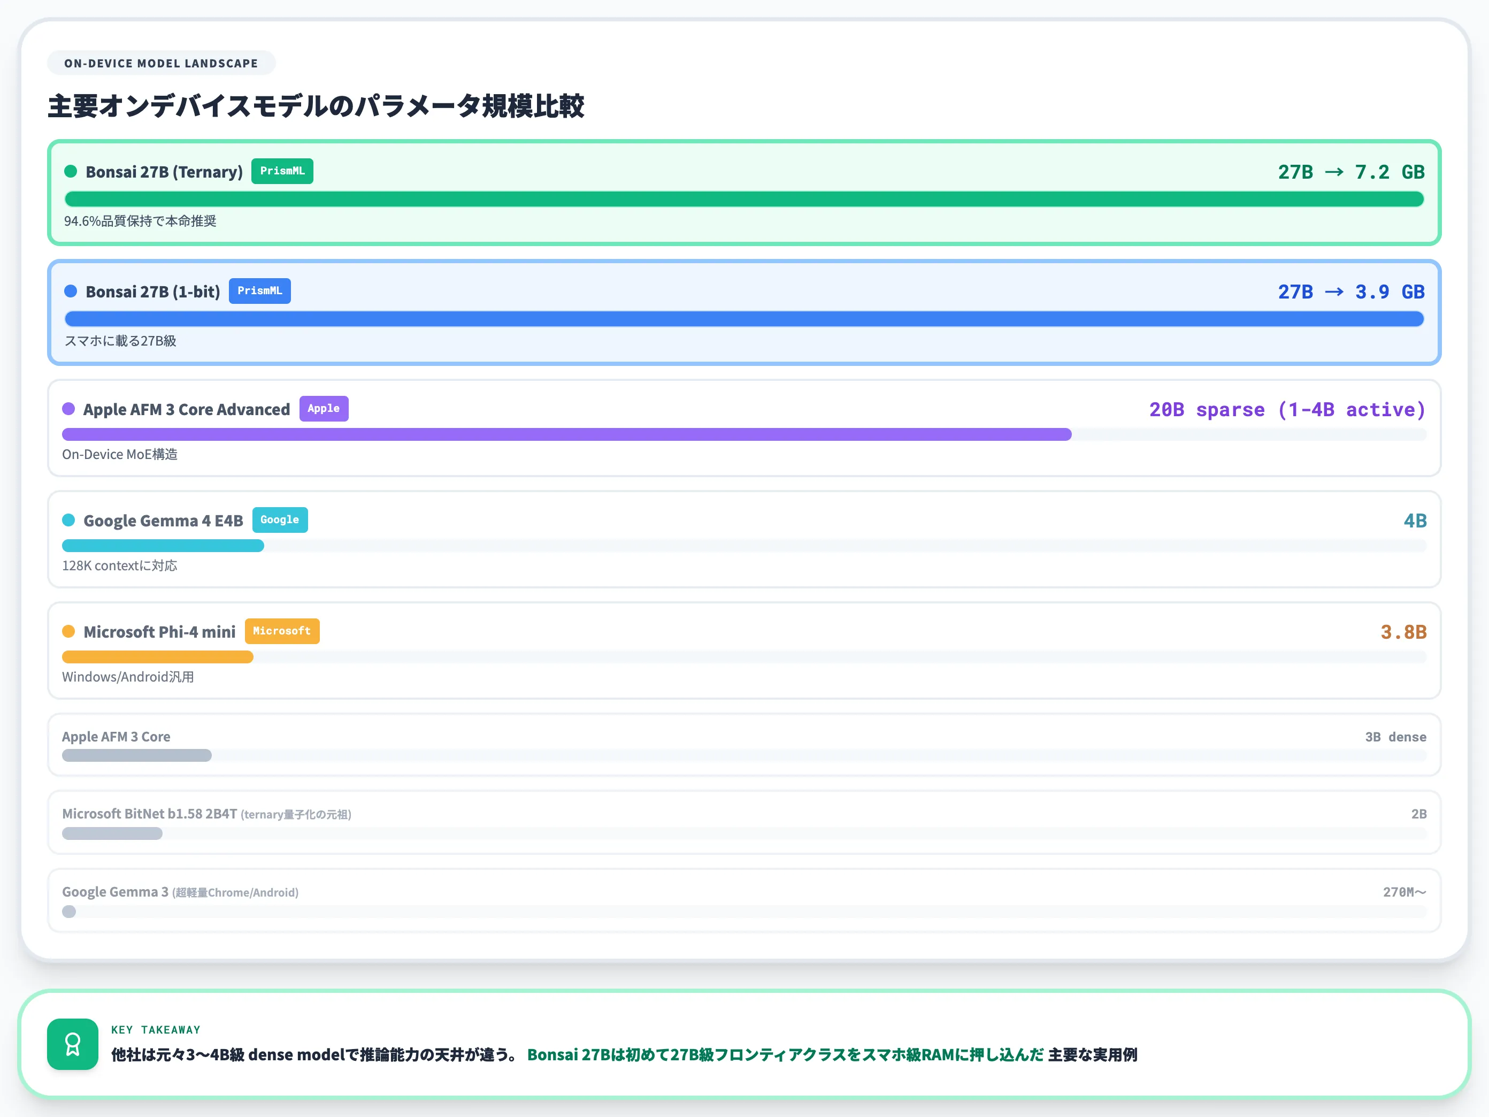The image size is (1489, 1117).
Task: Click the 2B value on BitNet row
Action: [x=1419, y=814]
